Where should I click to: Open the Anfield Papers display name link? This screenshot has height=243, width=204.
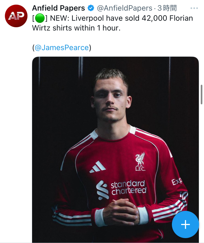(x=58, y=8)
